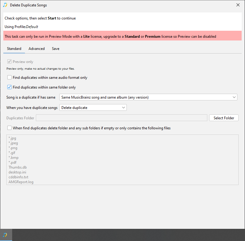245x241 pixels.
Task: Select AMGReport.log in the file list
Action: 21,182
